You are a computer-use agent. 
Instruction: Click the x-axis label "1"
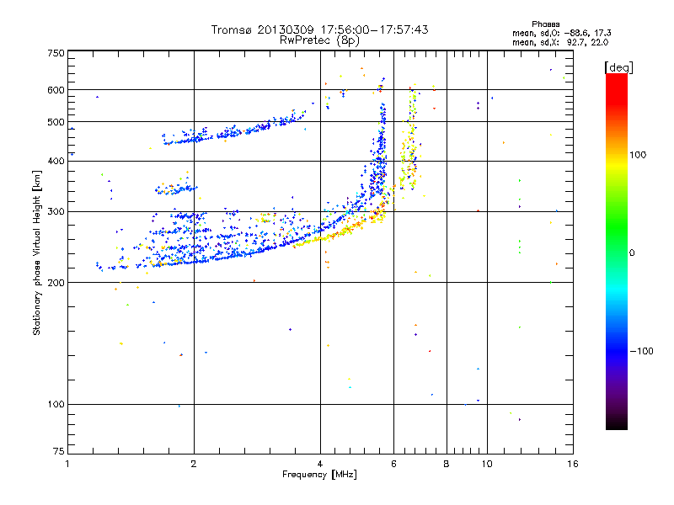67,464
